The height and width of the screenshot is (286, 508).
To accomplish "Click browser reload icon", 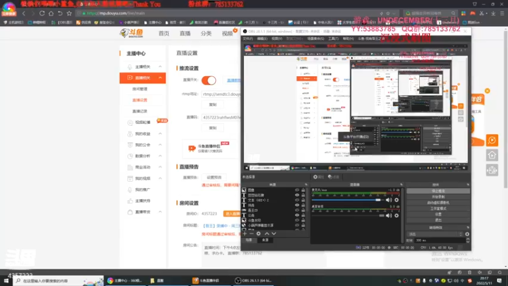I will (42, 13).
